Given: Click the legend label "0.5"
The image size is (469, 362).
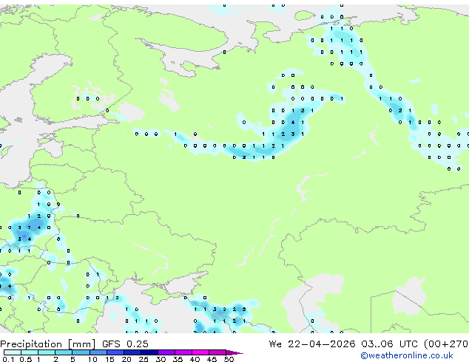Looking at the screenshot, I should (25, 359).
